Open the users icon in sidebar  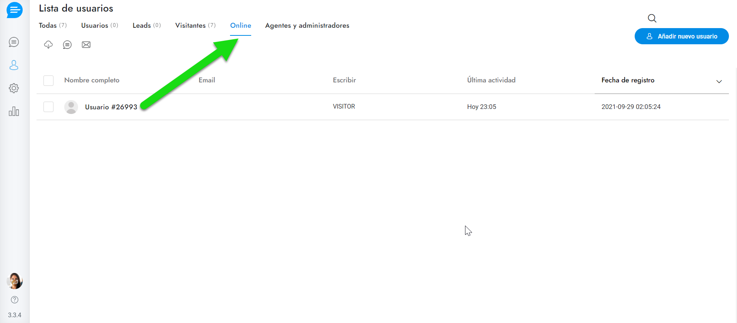pos(14,65)
